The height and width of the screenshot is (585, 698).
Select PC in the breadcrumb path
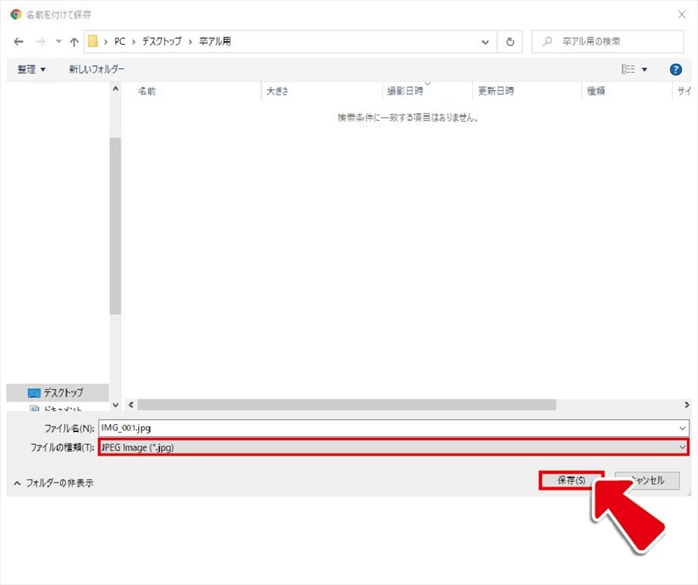119,41
